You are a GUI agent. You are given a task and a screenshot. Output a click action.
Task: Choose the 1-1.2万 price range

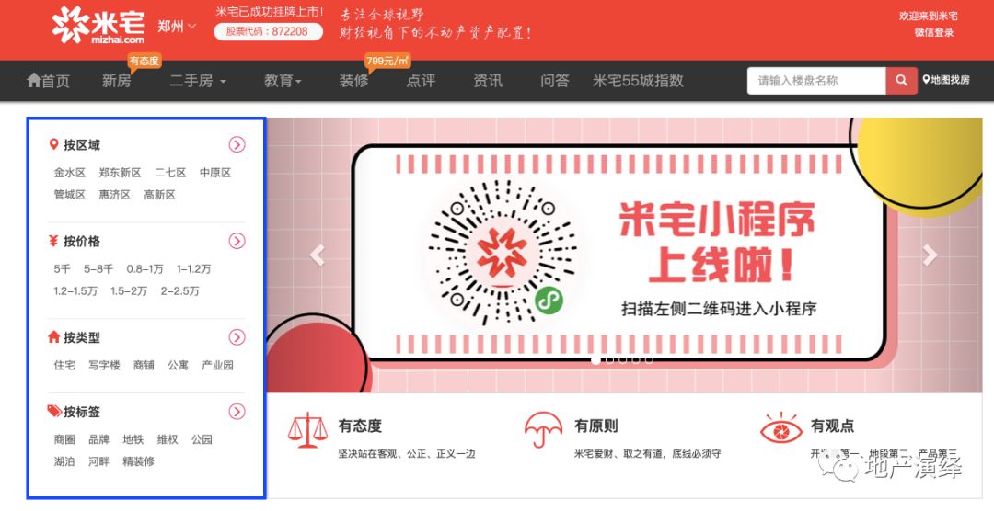194,269
